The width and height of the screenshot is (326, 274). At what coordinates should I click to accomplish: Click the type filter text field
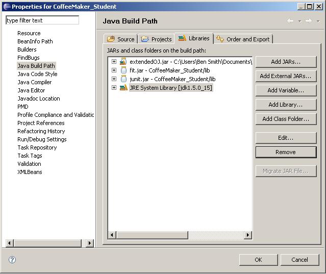pos(42,20)
